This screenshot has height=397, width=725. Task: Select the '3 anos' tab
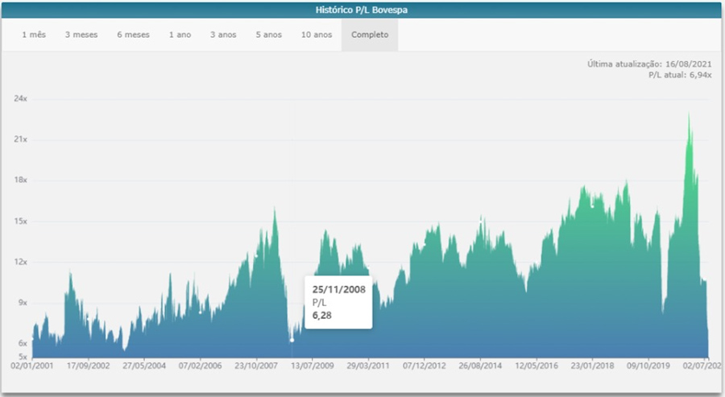(223, 35)
